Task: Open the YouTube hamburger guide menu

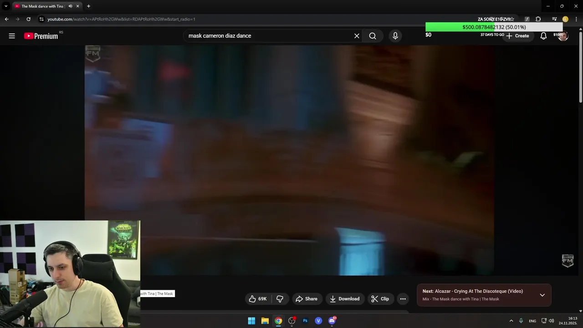Action: pyautogui.click(x=12, y=36)
